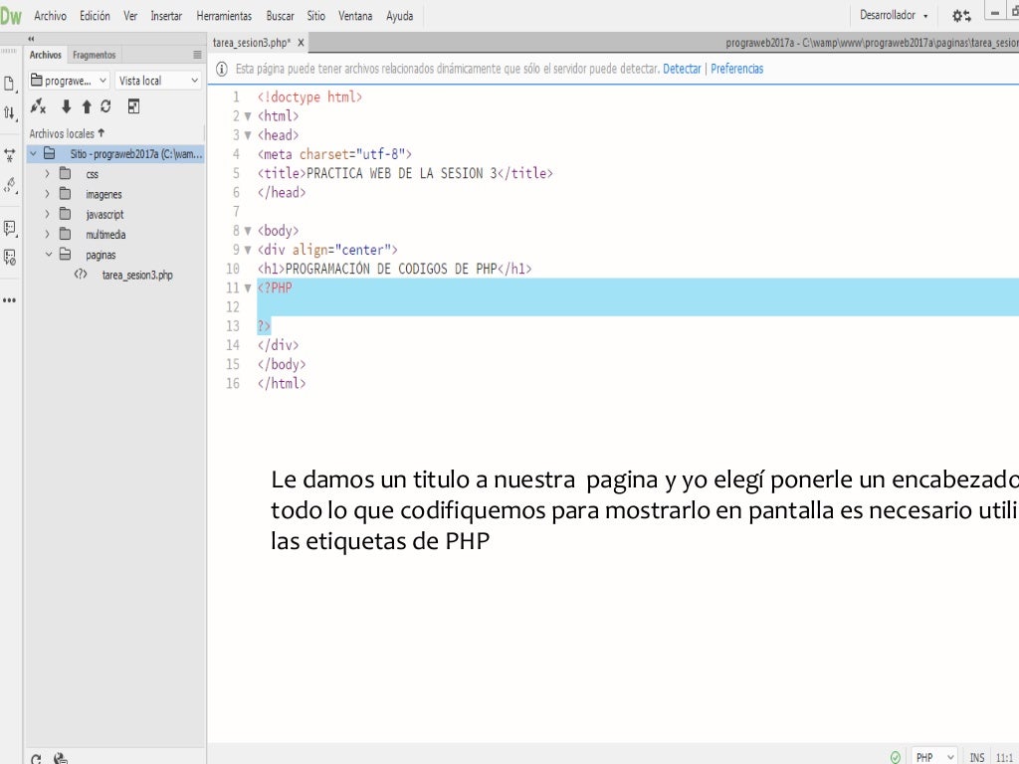The height and width of the screenshot is (764, 1019).
Task: Click the Open Documents icon in left toolbar
Action: point(10,84)
